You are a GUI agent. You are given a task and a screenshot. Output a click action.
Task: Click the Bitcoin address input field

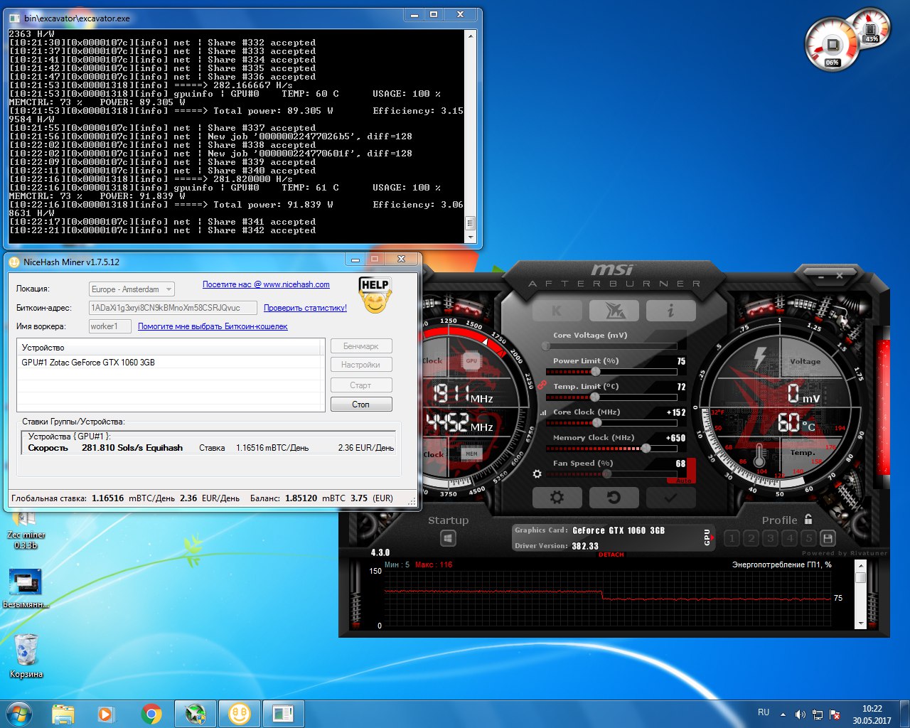173,308
